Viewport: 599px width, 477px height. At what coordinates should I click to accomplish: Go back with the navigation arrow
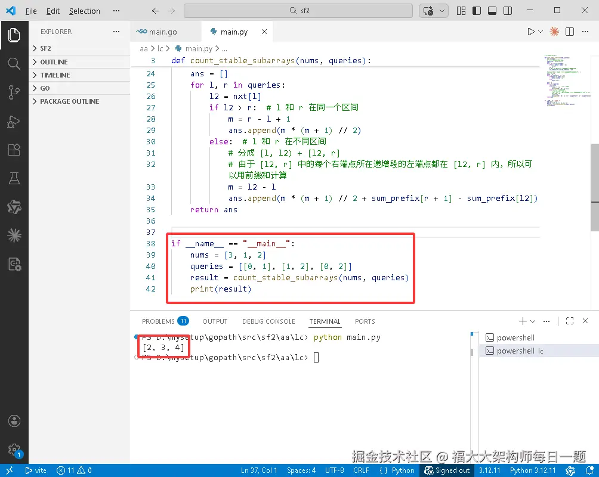[x=156, y=11]
